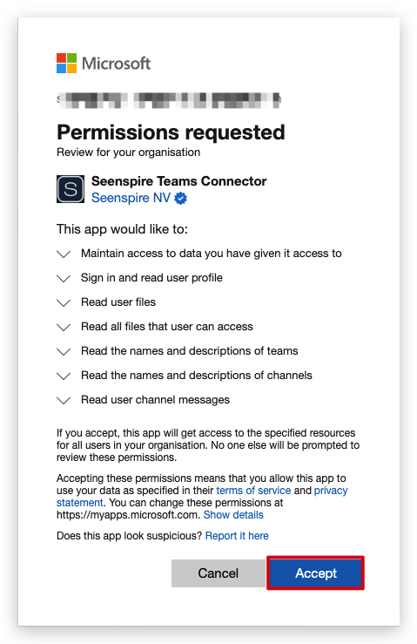
Task: Click the Cancel button
Action: coord(218,573)
